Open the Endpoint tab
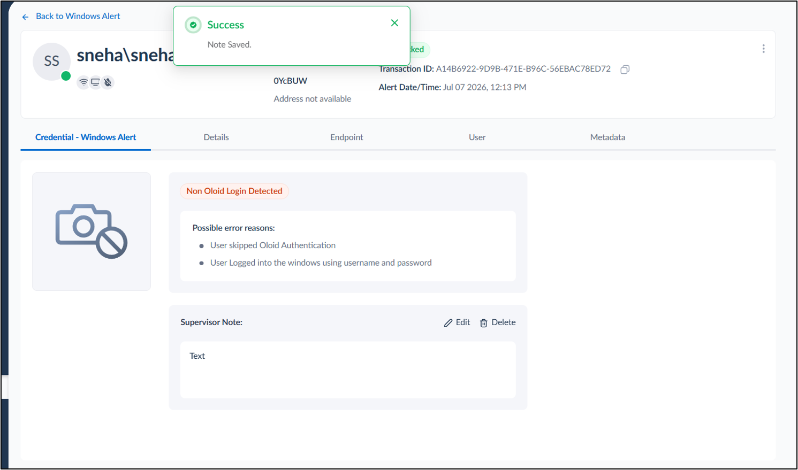 click(x=346, y=137)
